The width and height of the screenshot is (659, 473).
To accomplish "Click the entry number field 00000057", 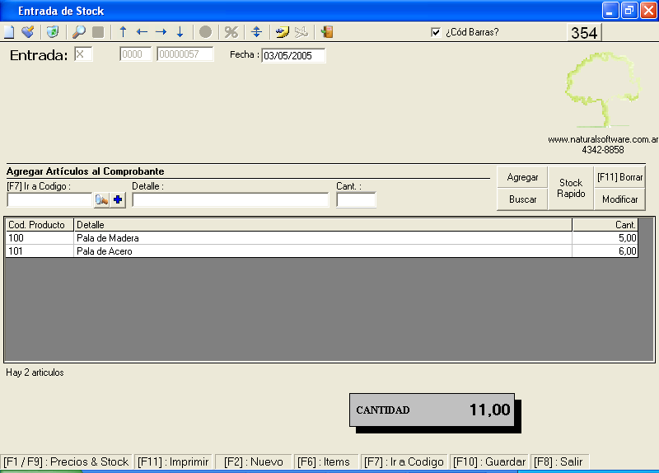I will [185, 54].
